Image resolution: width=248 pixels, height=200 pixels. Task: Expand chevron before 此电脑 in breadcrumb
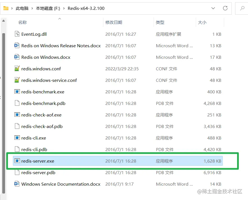tap(12, 8)
